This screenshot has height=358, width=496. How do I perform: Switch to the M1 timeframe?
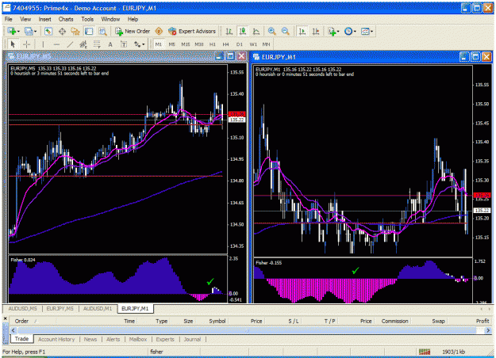click(x=159, y=44)
